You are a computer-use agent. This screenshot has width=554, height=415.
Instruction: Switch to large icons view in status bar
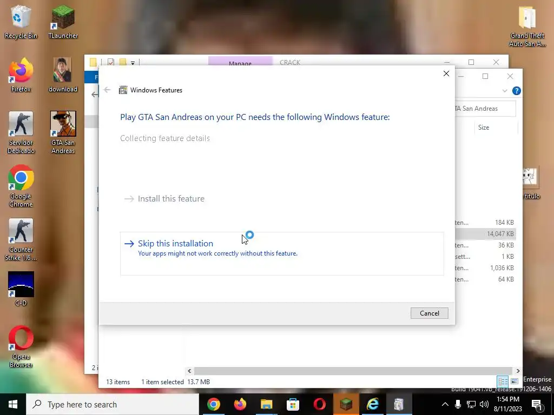515,381
